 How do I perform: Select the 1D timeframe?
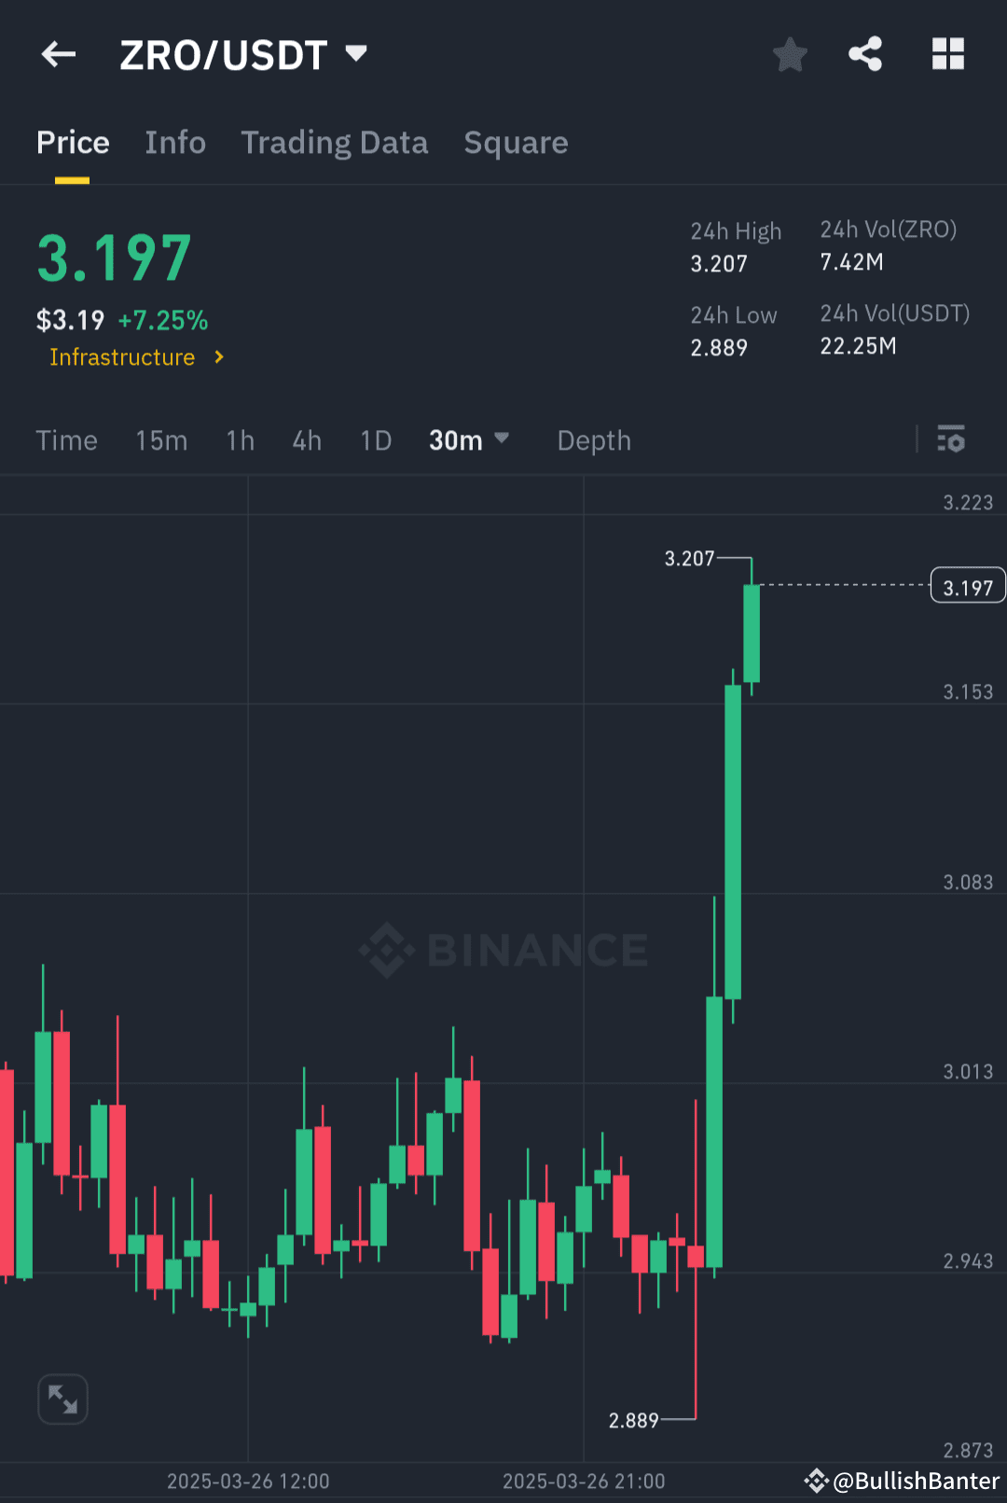click(x=375, y=439)
